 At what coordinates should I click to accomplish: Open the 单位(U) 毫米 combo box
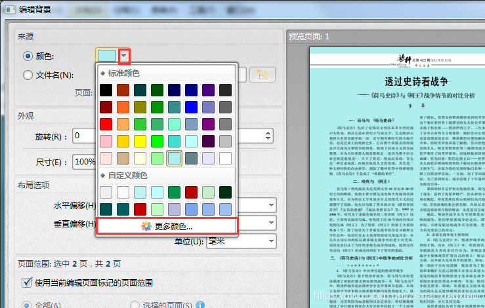click(242, 241)
